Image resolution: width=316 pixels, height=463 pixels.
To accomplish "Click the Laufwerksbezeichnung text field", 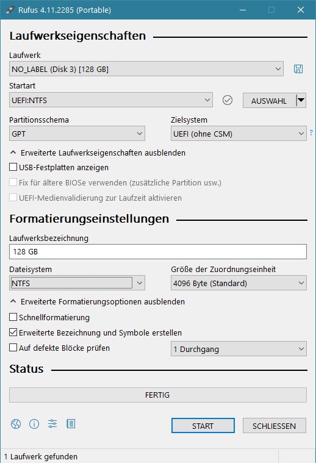I will [x=158, y=251].
